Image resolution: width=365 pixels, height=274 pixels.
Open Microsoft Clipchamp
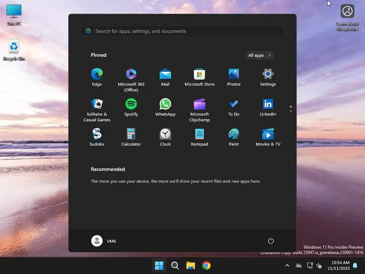tap(200, 110)
